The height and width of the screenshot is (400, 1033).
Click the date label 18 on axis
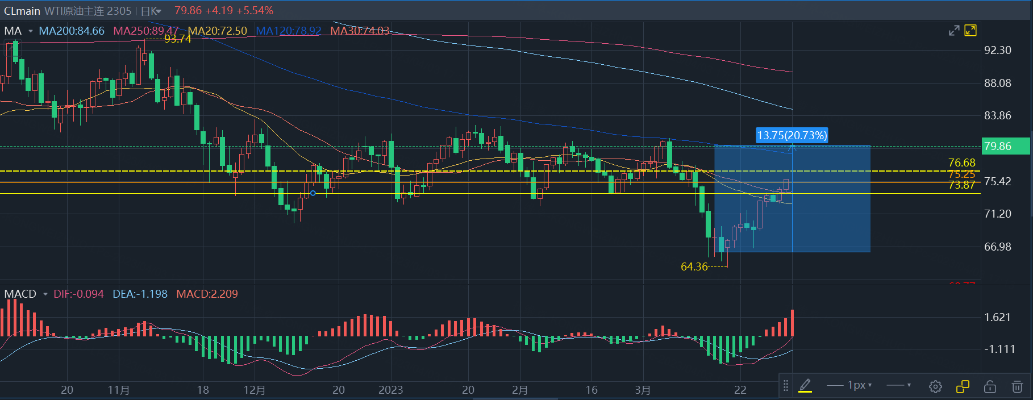tap(203, 390)
